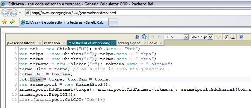Screen dimensions: 251x108
Task: Open the Javascript syntax dropdown
Action: point(202,37)
